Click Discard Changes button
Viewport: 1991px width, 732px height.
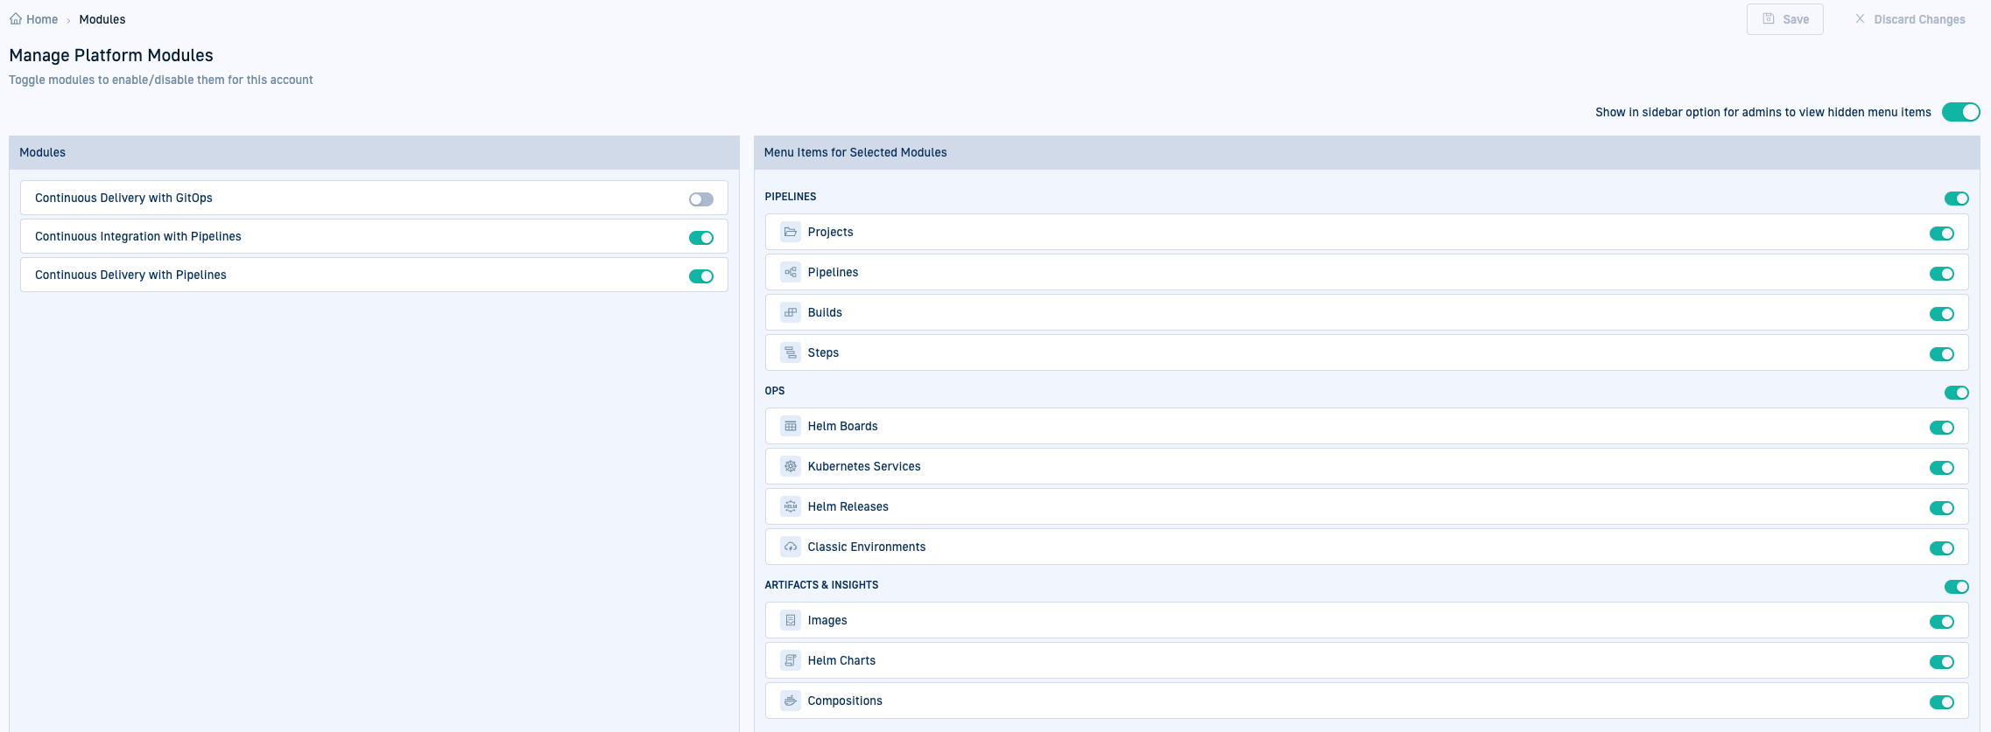(1910, 19)
